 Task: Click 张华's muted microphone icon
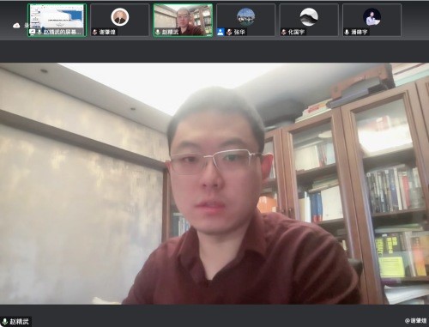229,32
